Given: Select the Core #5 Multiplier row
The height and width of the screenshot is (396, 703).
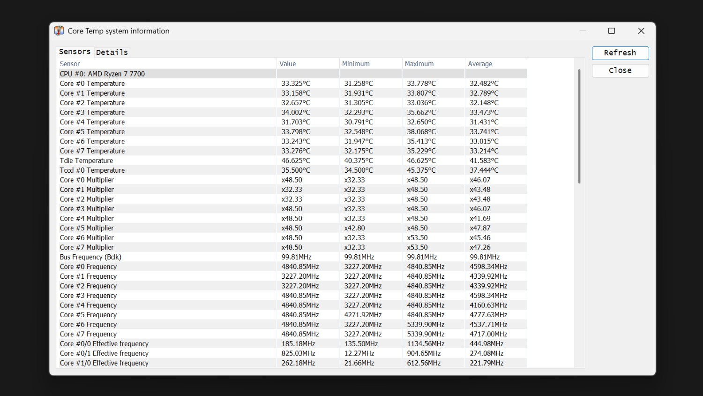Looking at the screenshot, I should 292,228.
